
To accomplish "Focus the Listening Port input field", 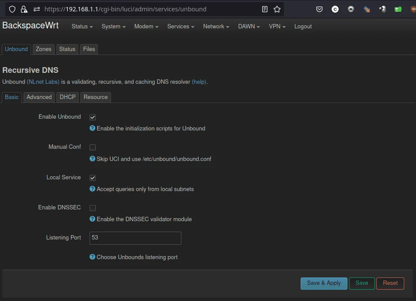I will (x=135, y=238).
